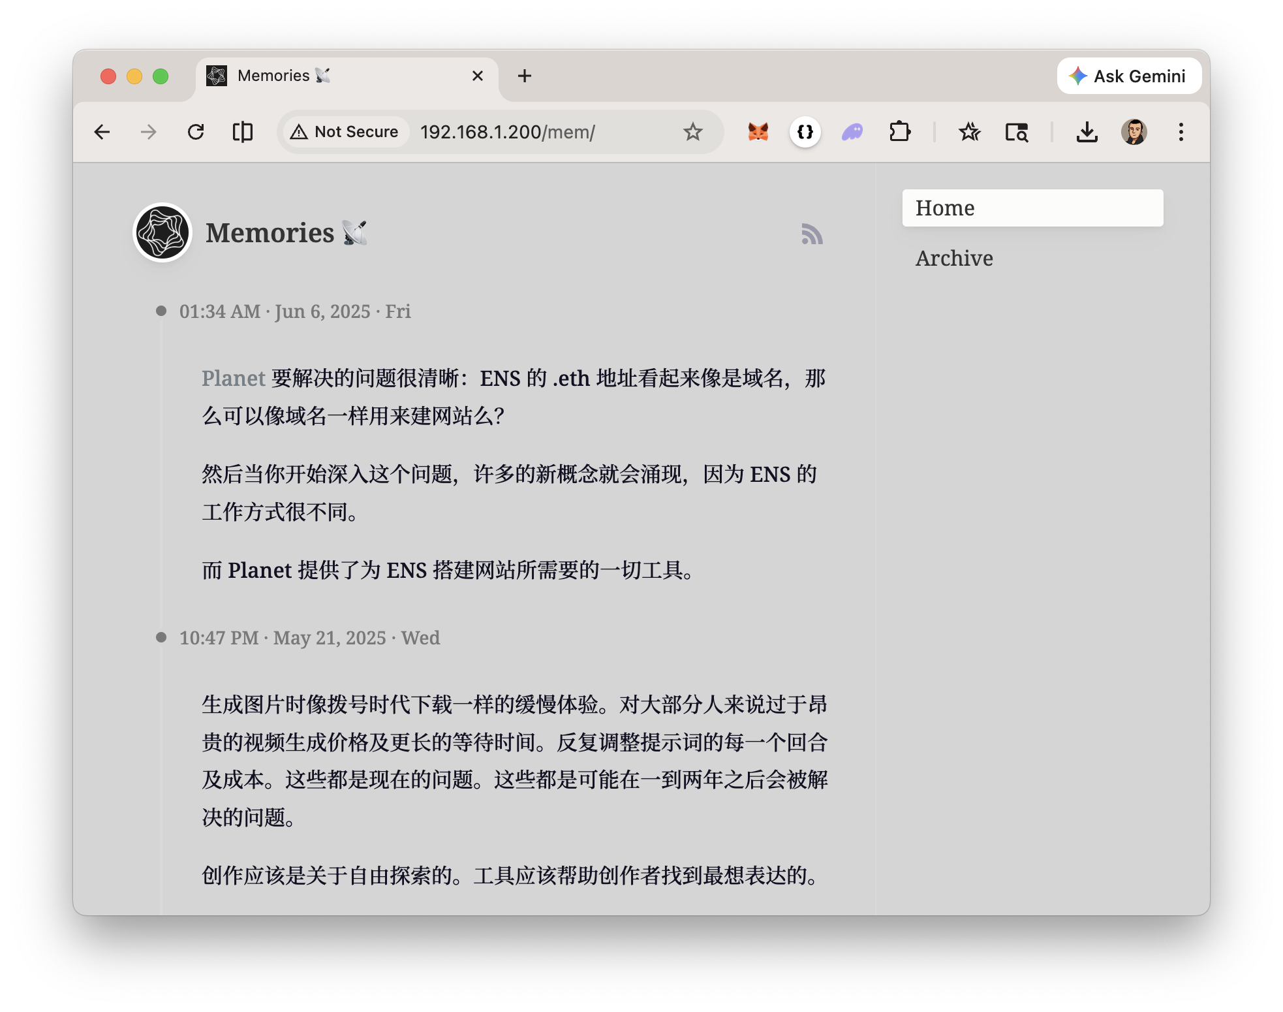Subscribe via the RSS feed icon

point(812,233)
